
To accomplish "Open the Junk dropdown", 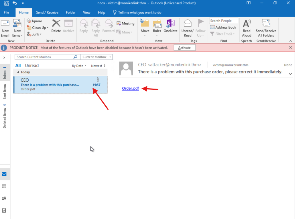I will point(34,34).
